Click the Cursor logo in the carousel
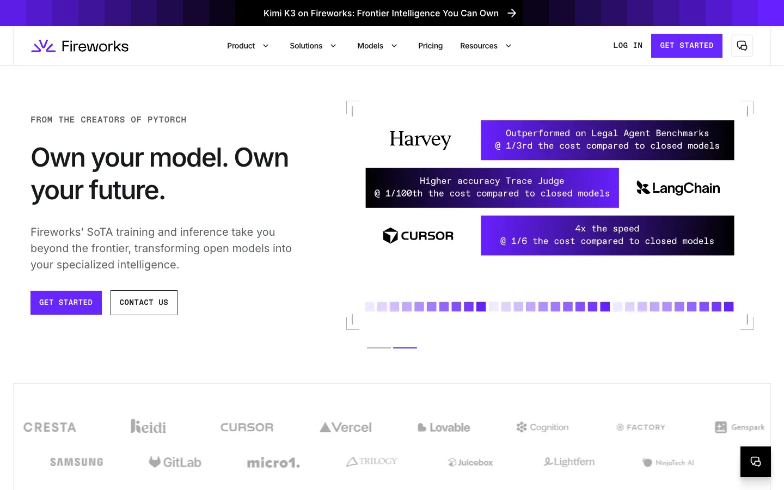Image resolution: width=784 pixels, height=490 pixels. tap(418, 236)
